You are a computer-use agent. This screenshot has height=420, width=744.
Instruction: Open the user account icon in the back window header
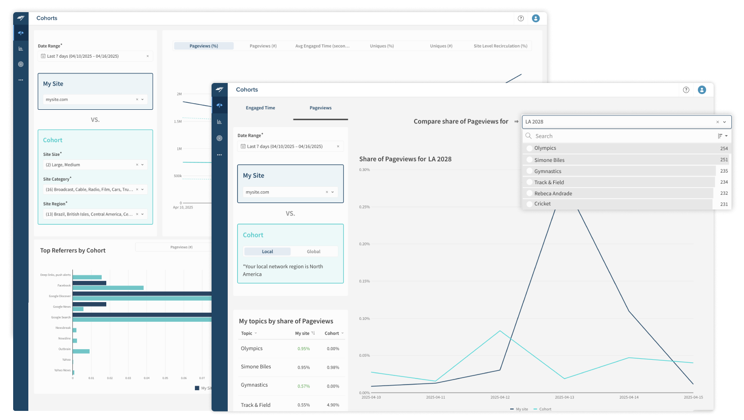tap(536, 18)
